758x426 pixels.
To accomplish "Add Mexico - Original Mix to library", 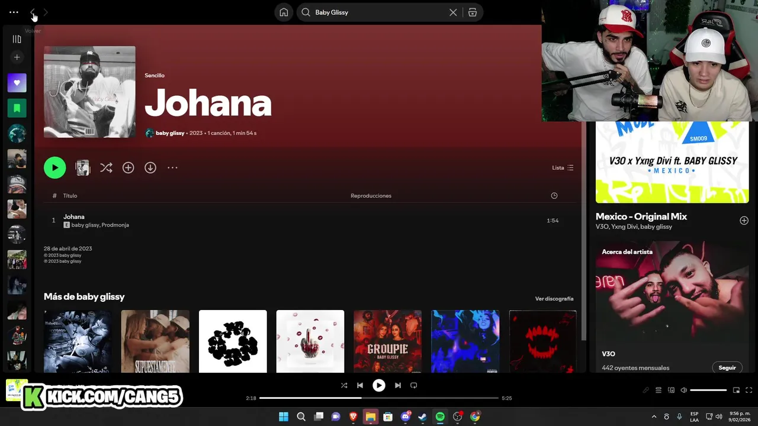I will (x=744, y=220).
